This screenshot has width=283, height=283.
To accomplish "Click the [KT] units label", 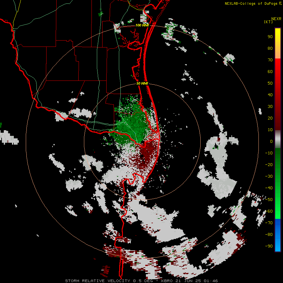I will [269, 22].
